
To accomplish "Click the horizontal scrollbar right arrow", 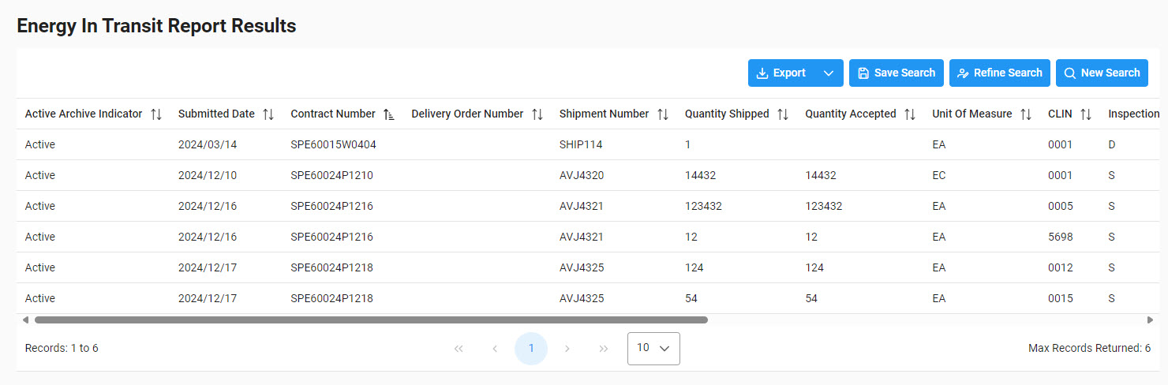I will (1150, 320).
